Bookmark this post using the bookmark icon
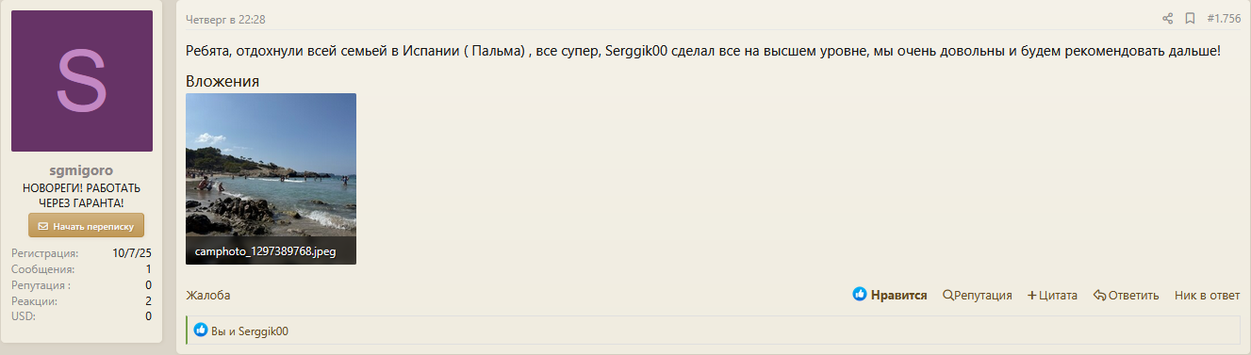Image resolution: width=1251 pixels, height=355 pixels. pyautogui.click(x=1190, y=19)
